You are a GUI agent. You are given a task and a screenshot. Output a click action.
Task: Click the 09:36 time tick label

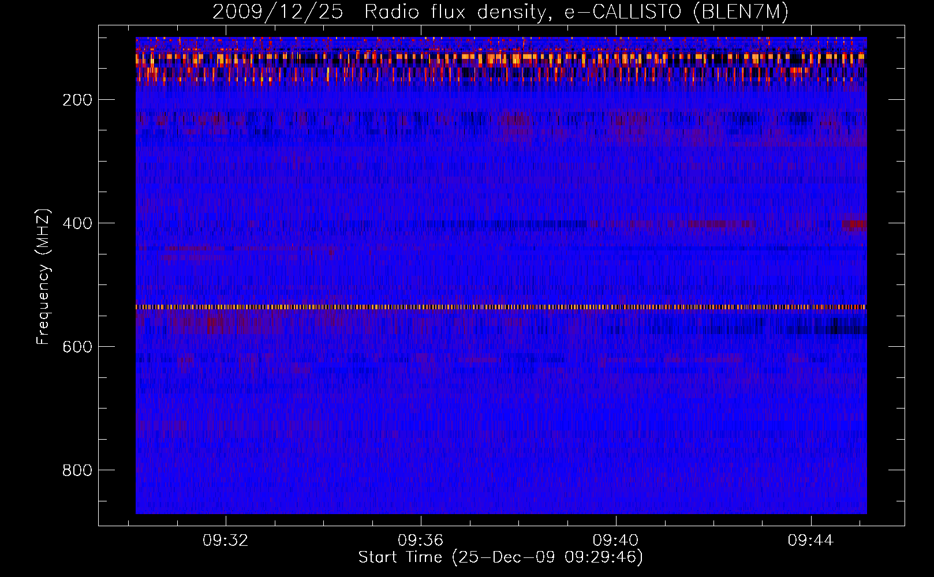(x=421, y=540)
